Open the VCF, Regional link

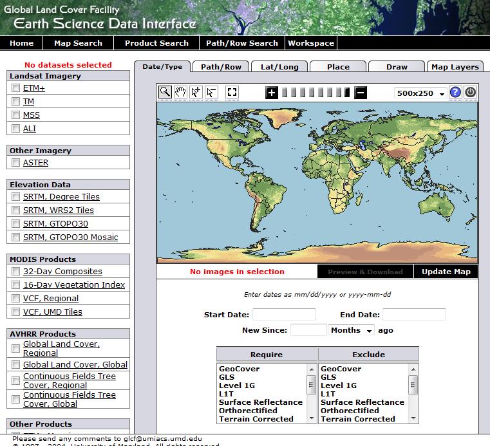[x=51, y=298]
